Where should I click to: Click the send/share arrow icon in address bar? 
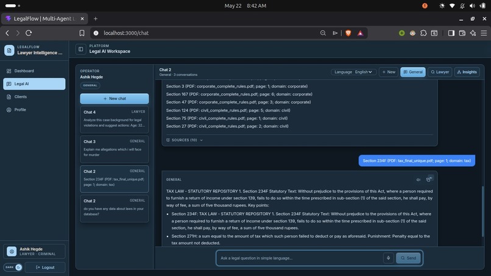[334, 33]
